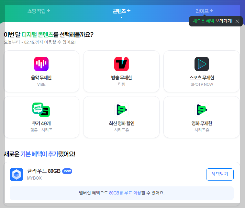Click the 티빙 subtitle text

pos(122,84)
